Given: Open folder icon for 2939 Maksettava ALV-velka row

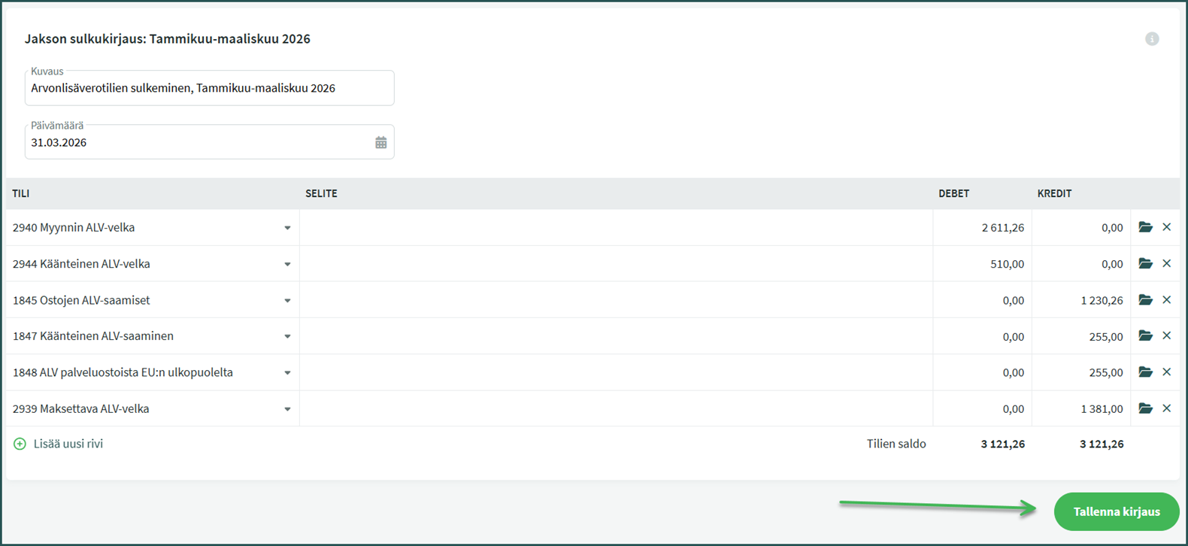Looking at the screenshot, I should (x=1145, y=408).
